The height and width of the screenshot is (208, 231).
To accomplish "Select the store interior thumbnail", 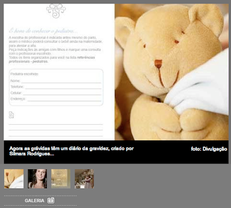I will coord(61,179).
